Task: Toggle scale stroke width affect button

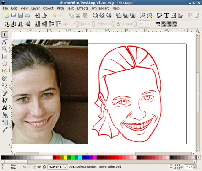Action: 158,24
